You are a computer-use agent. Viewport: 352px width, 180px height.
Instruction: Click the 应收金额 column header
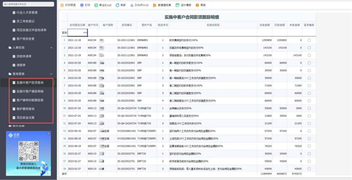265,25
